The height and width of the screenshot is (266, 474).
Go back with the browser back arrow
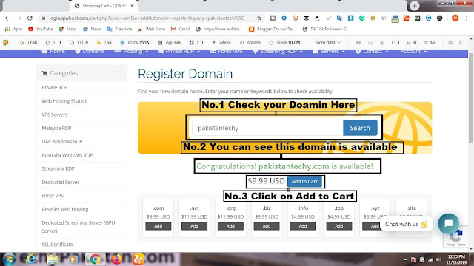click(x=7, y=18)
